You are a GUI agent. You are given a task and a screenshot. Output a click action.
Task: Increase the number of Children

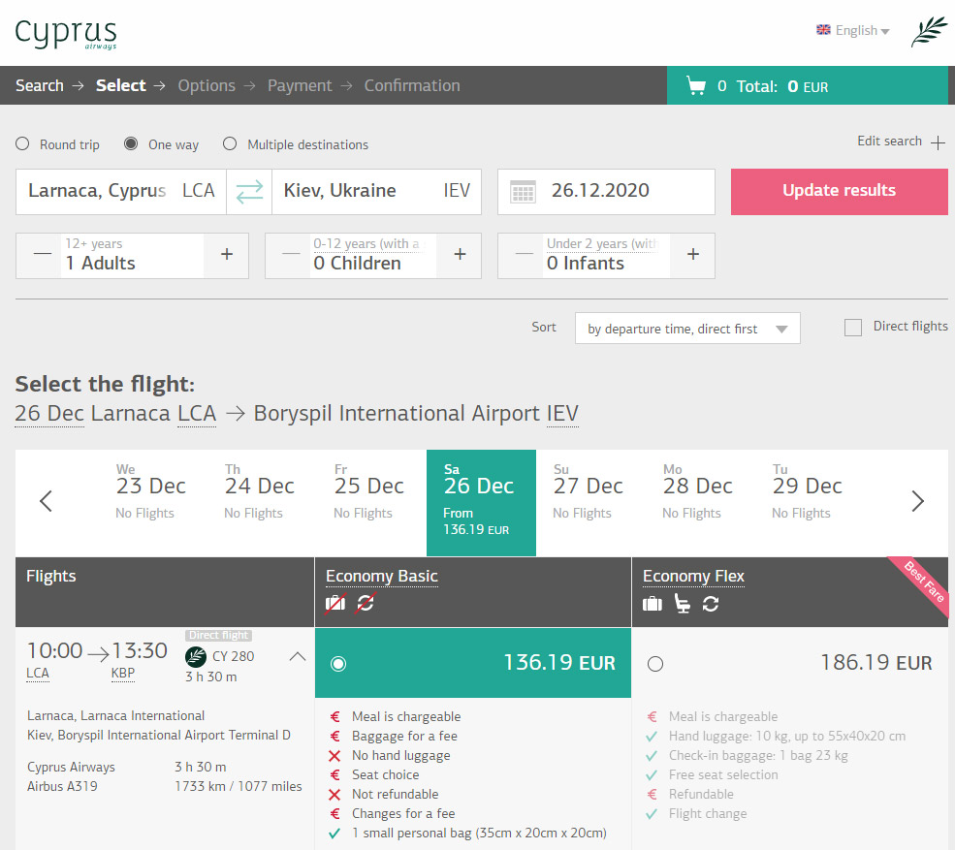point(460,255)
